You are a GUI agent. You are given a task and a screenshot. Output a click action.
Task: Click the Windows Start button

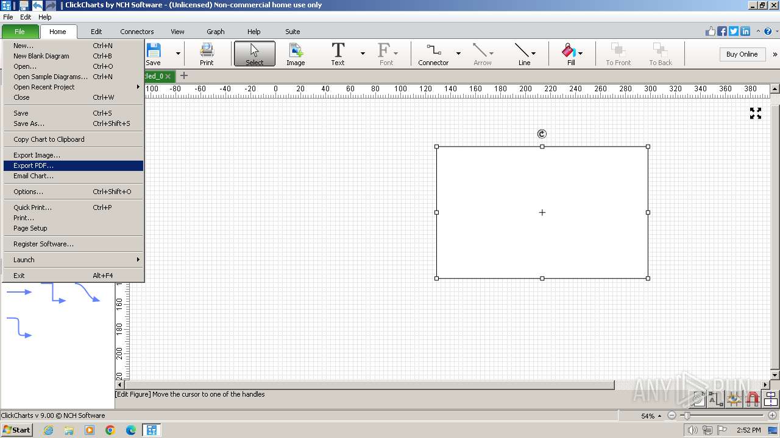tap(17, 430)
